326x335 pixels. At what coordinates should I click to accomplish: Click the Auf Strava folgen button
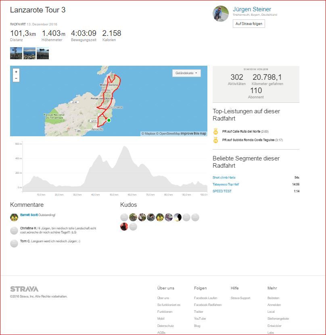(249, 24)
